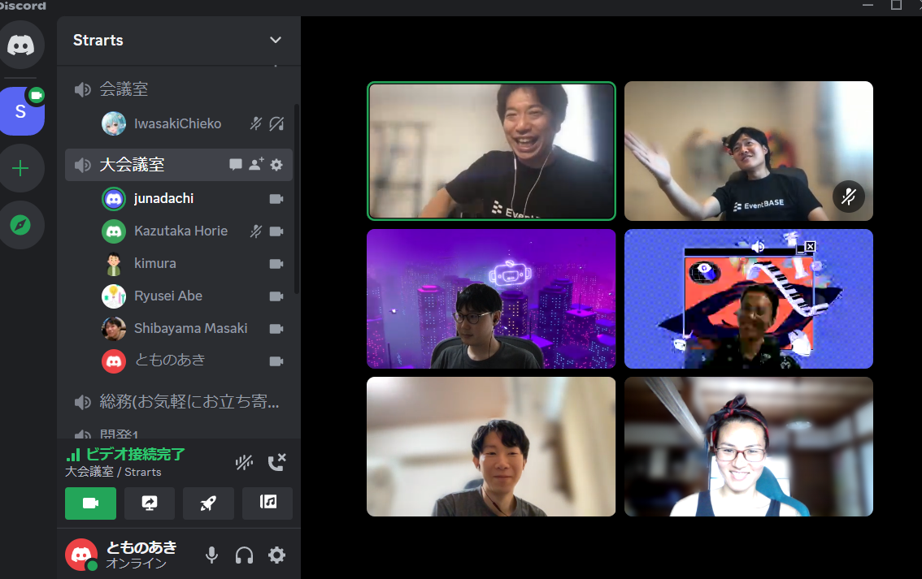Expand the Strarts server dropdown menu
The width and height of the screenshot is (922, 579).
coord(276,40)
